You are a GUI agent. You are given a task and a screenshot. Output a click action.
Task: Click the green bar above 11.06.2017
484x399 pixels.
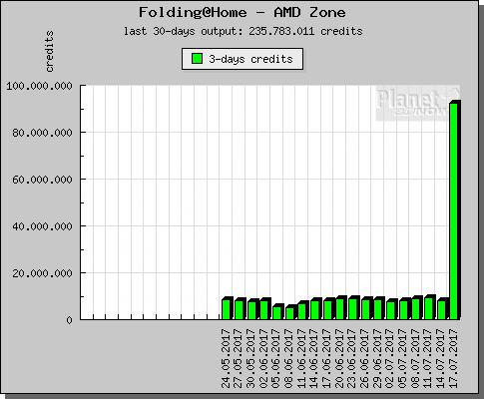click(x=302, y=311)
